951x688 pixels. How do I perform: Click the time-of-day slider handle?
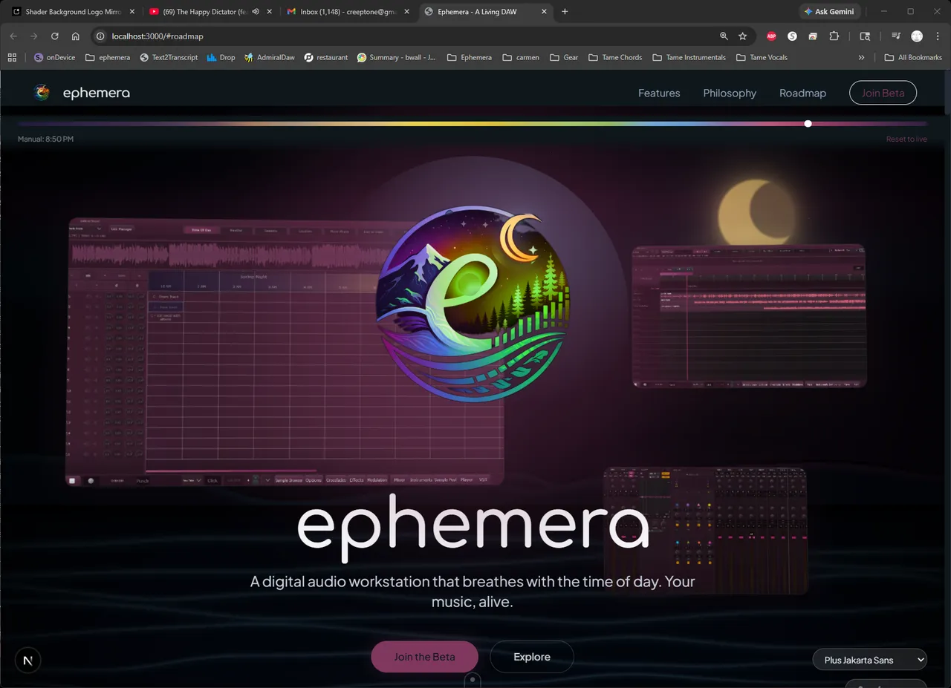pos(808,124)
